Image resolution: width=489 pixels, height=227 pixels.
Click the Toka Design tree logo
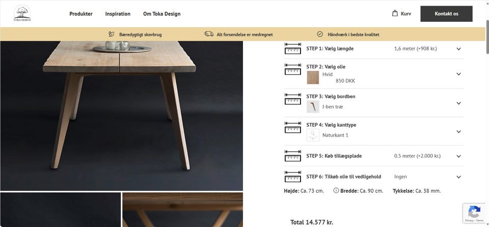pyautogui.click(x=22, y=13)
